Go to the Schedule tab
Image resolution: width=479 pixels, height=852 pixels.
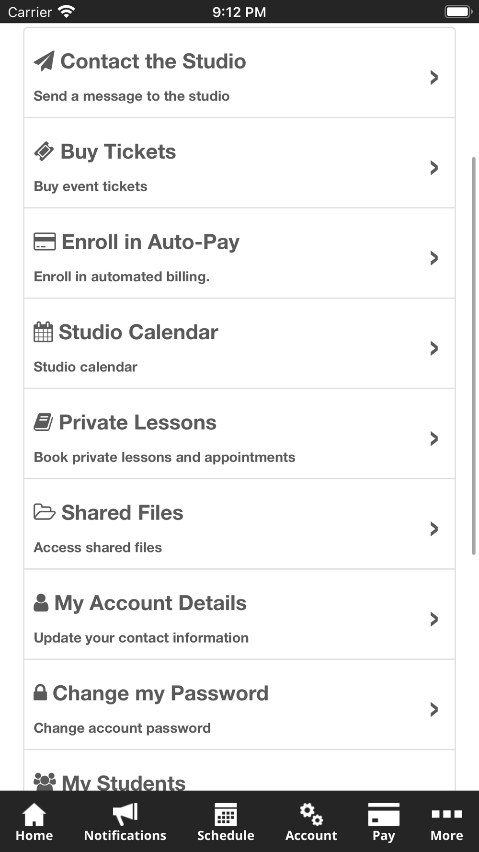[x=226, y=822]
